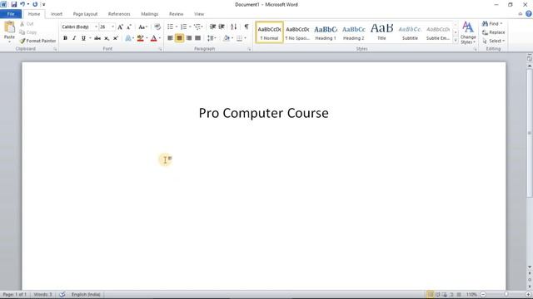The height and width of the screenshot is (299, 533).
Task: Apply the Heading 2 style
Action: [x=354, y=32]
